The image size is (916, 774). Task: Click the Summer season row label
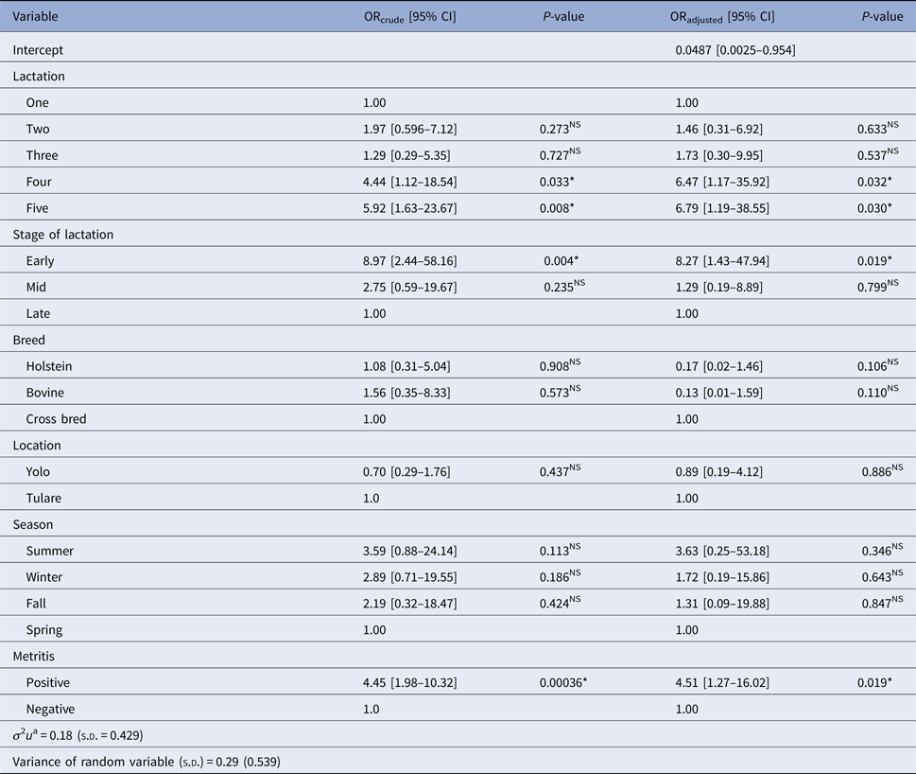(x=51, y=551)
